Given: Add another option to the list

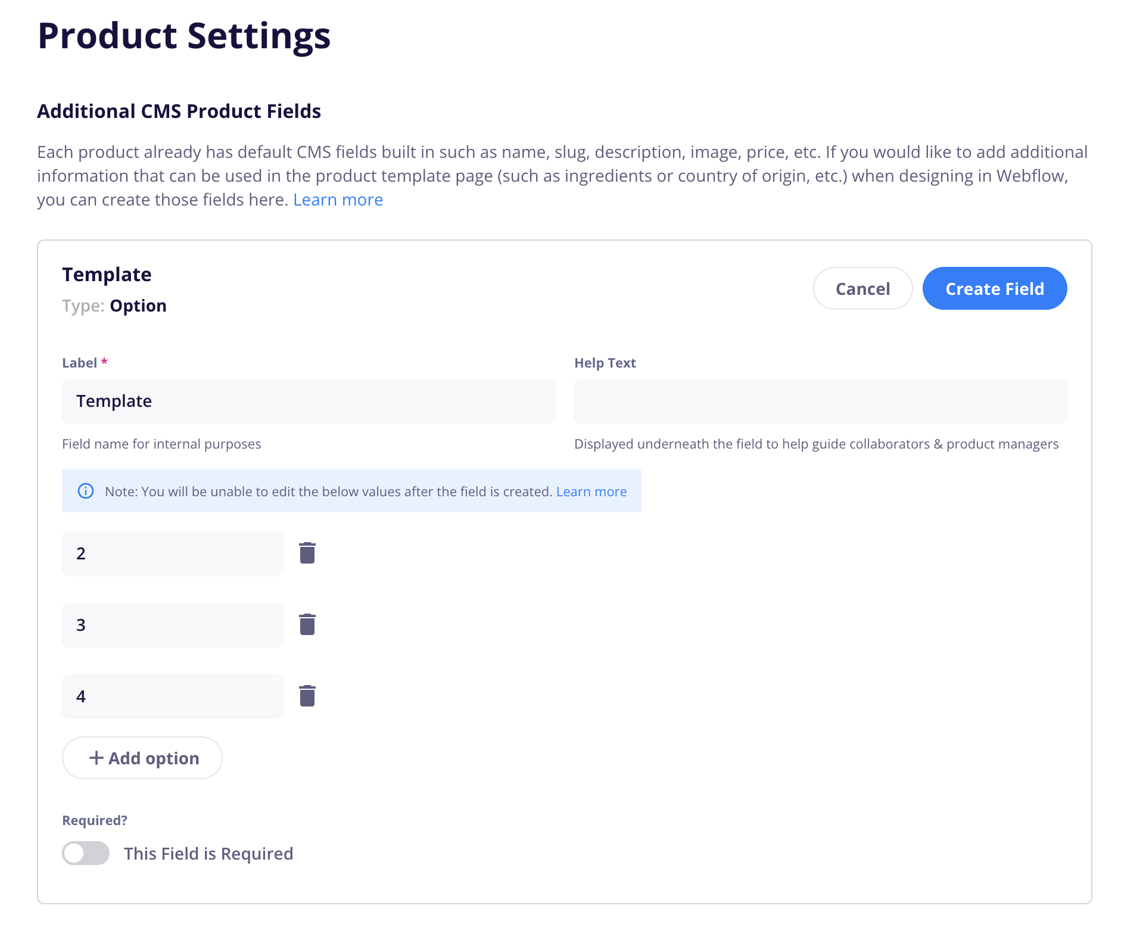Looking at the screenshot, I should [142, 758].
